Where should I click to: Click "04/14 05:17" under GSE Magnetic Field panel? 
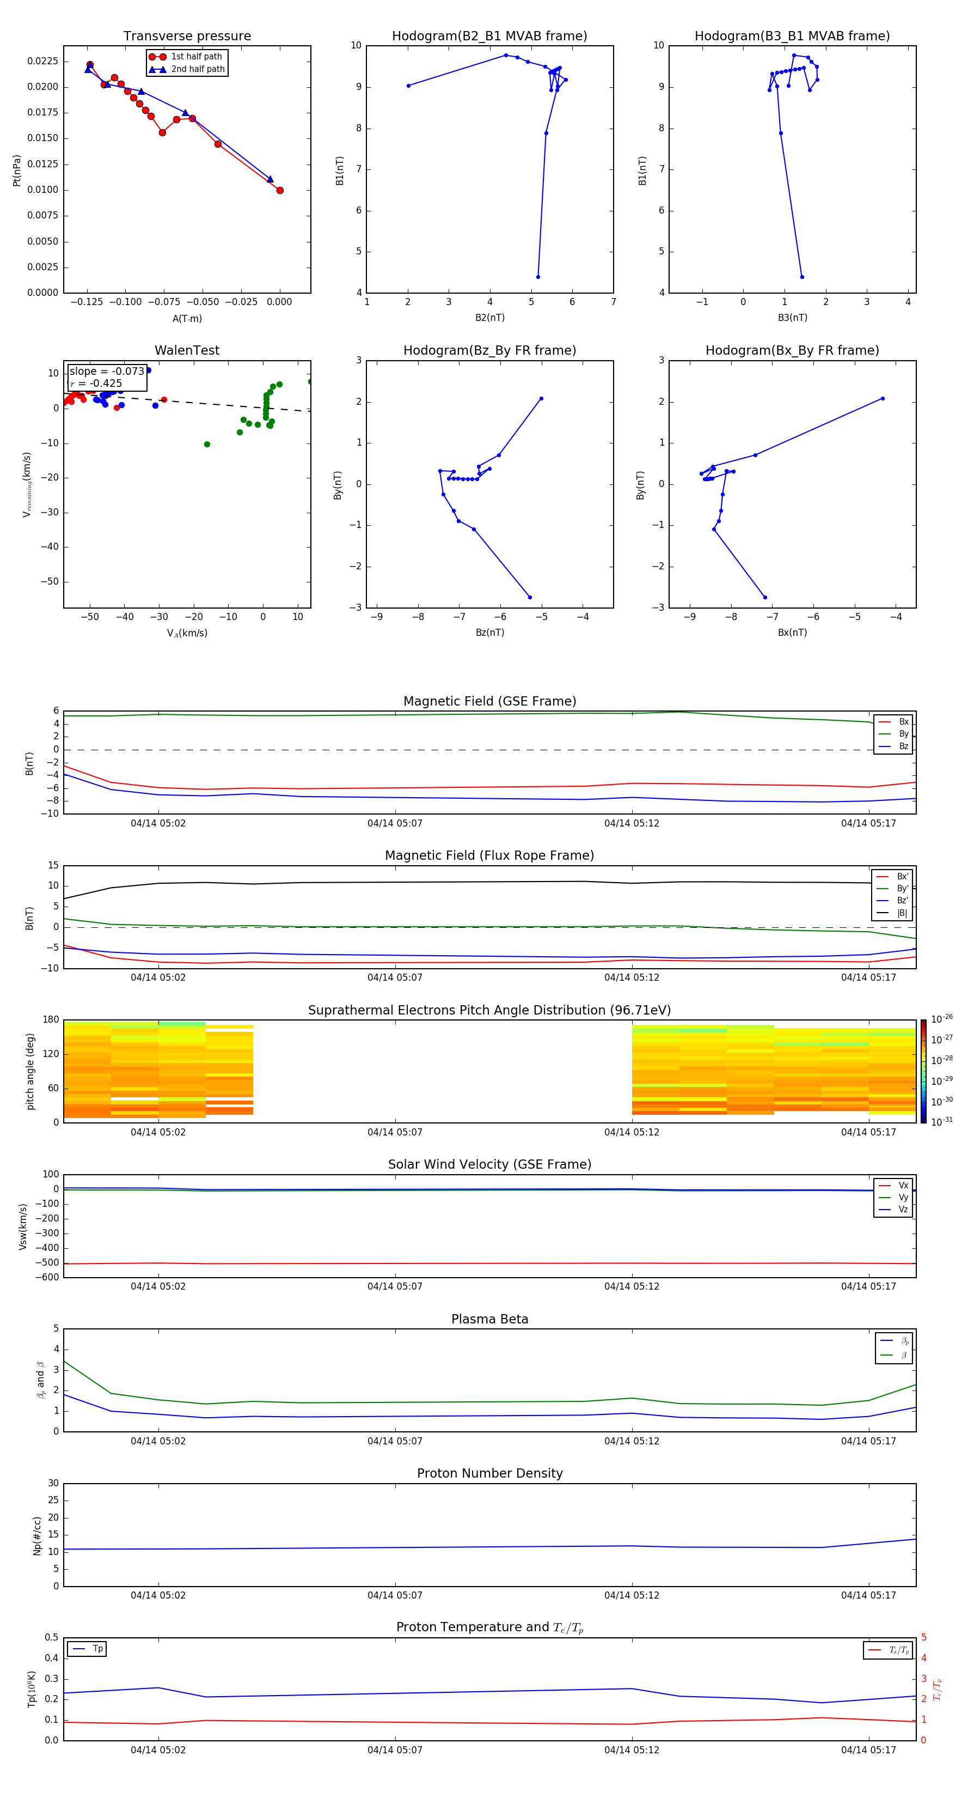[868, 824]
